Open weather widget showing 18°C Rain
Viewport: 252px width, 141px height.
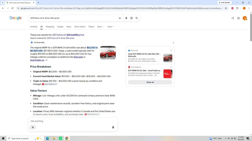(x=215, y=138)
